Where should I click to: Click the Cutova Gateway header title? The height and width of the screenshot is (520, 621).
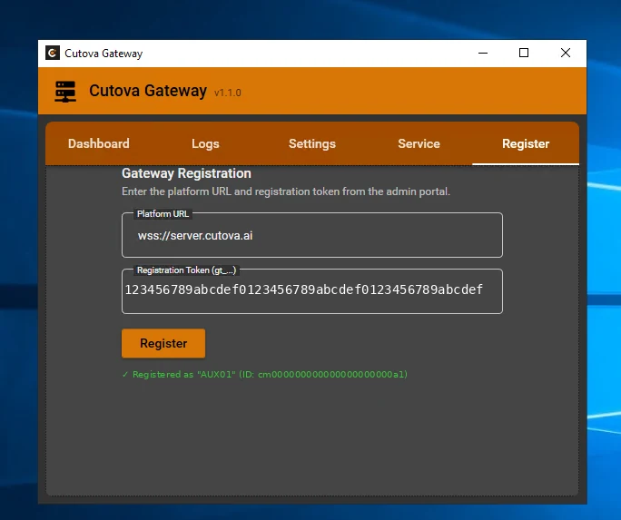148,91
